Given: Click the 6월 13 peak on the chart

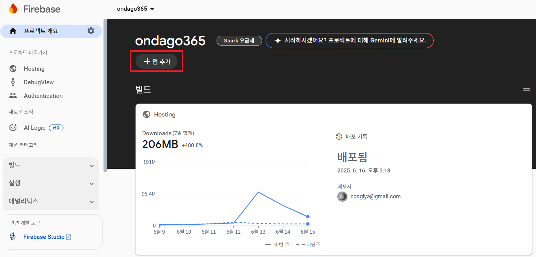Looking at the screenshot, I should coord(258,192).
